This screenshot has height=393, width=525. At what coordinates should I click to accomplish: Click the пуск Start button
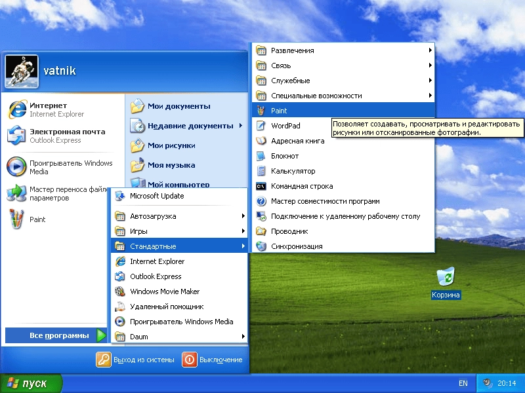(31, 383)
